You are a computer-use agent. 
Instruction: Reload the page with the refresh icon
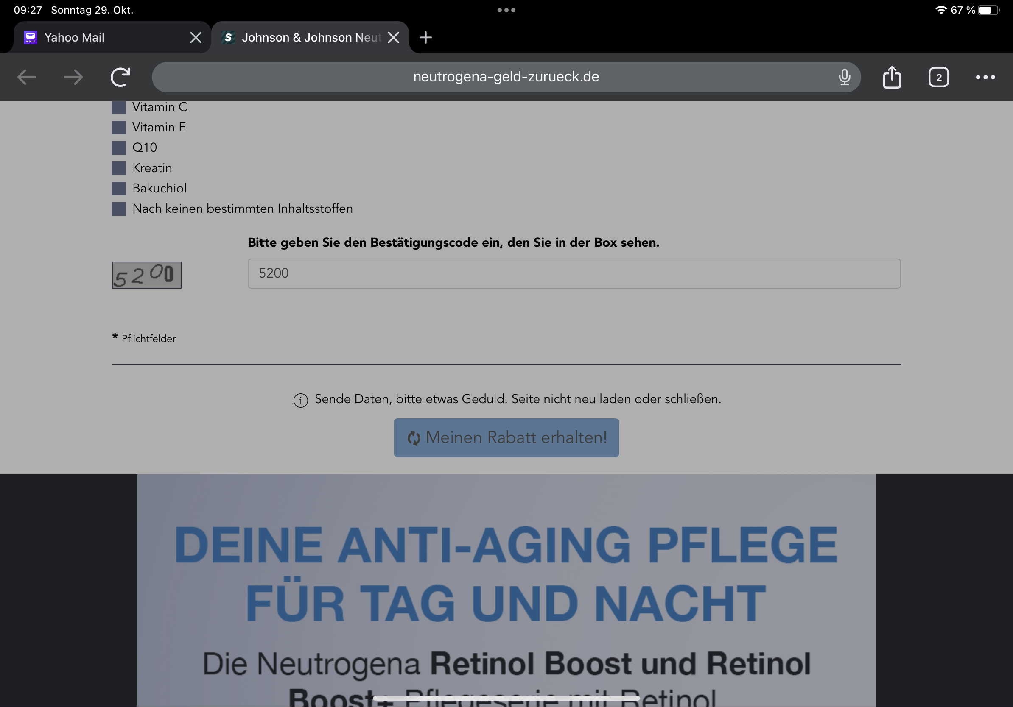tap(120, 77)
